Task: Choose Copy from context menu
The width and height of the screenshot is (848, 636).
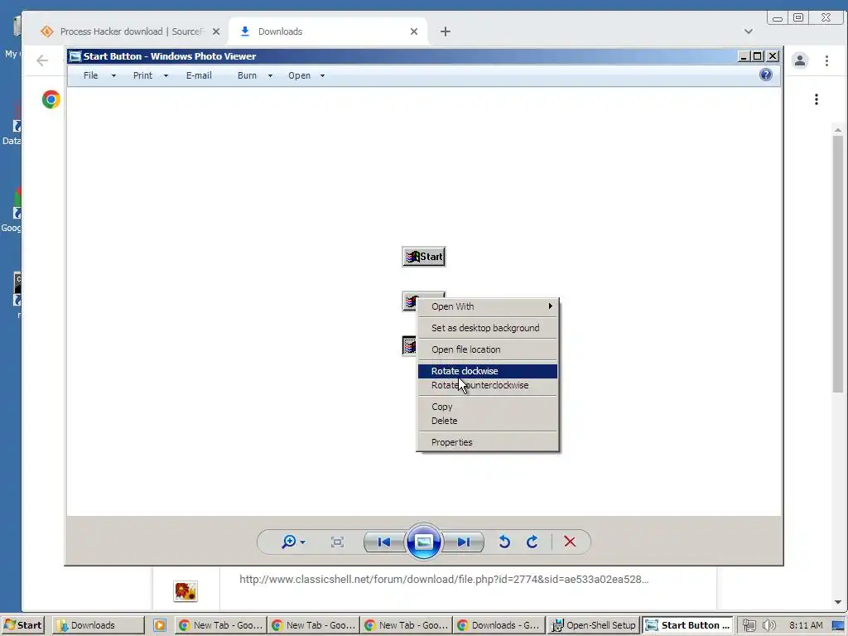Action: 487,407
